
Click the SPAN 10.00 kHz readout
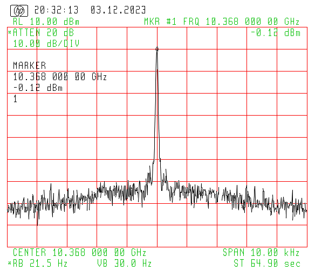tap(261, 252)
